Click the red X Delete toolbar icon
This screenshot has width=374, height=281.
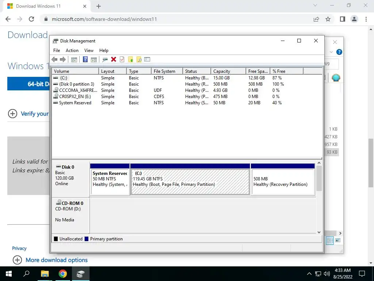114,59
